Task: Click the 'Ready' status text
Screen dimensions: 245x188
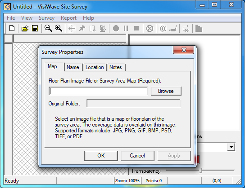Action: [x=12, y=181]
